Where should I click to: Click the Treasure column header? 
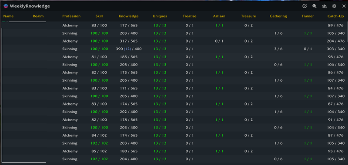tap(248, 16)
